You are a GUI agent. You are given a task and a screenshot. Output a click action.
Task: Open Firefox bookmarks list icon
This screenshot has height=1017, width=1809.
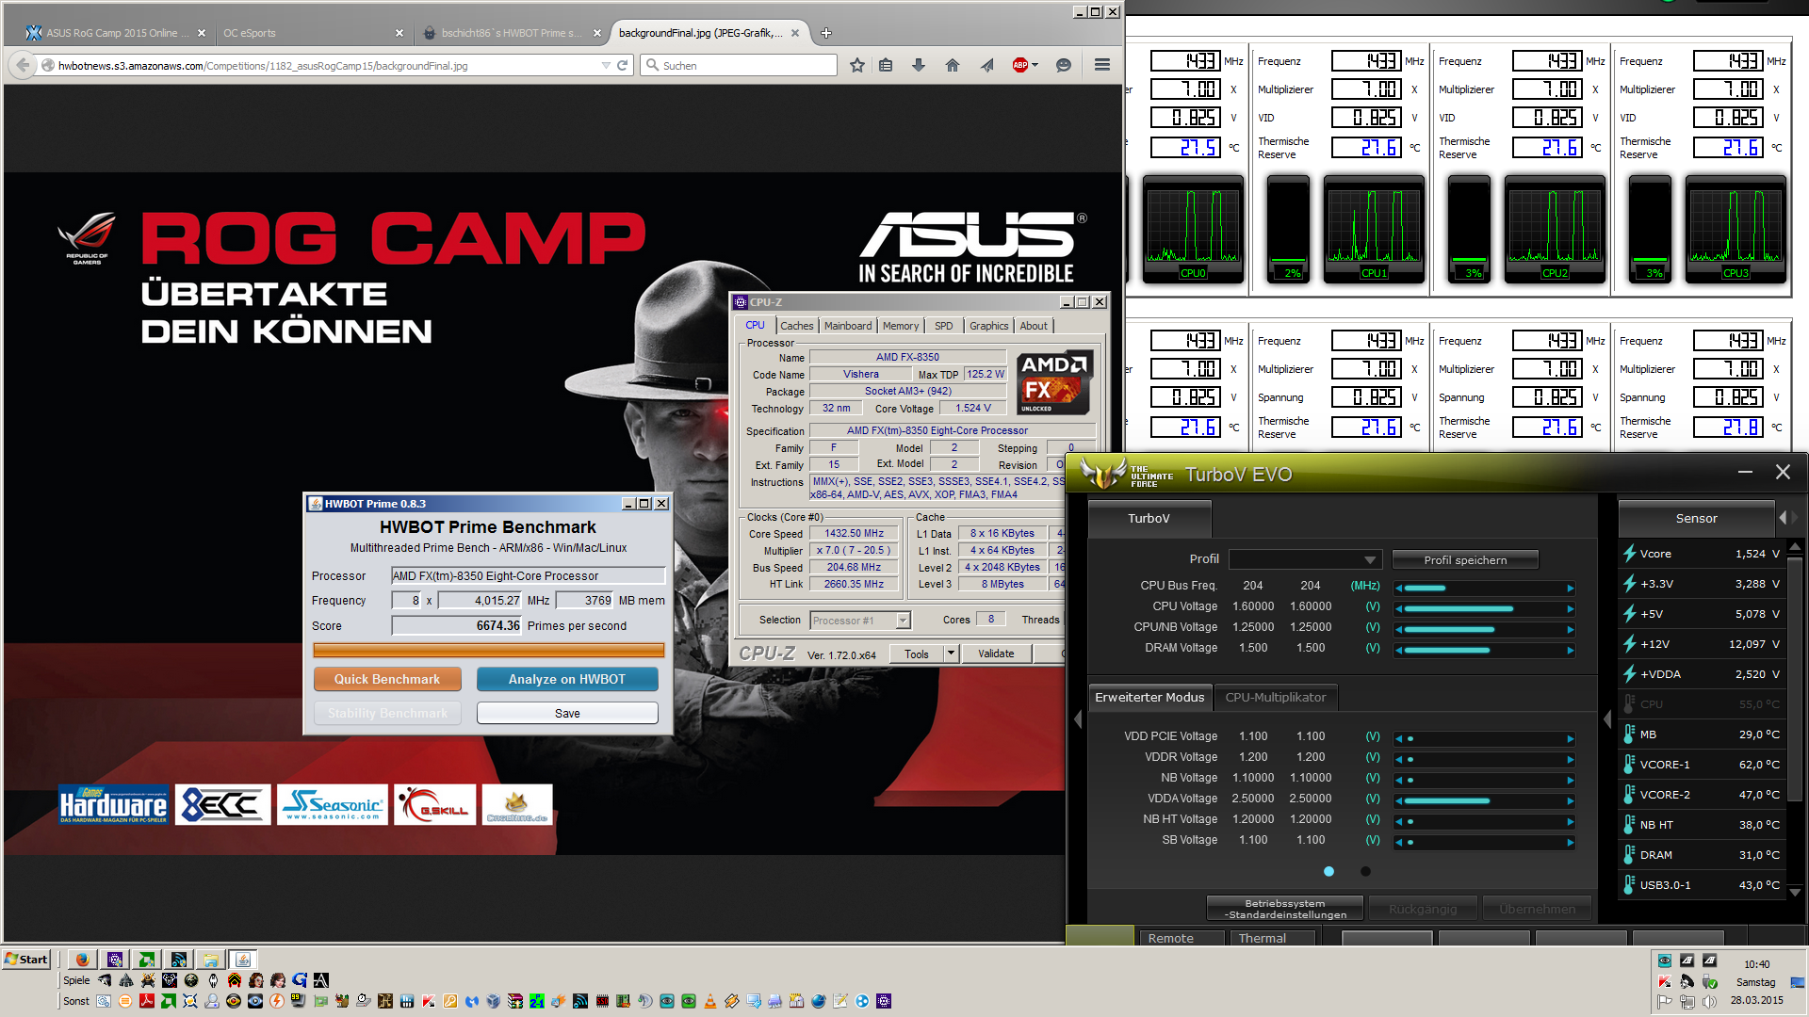(x=886, y=65)
